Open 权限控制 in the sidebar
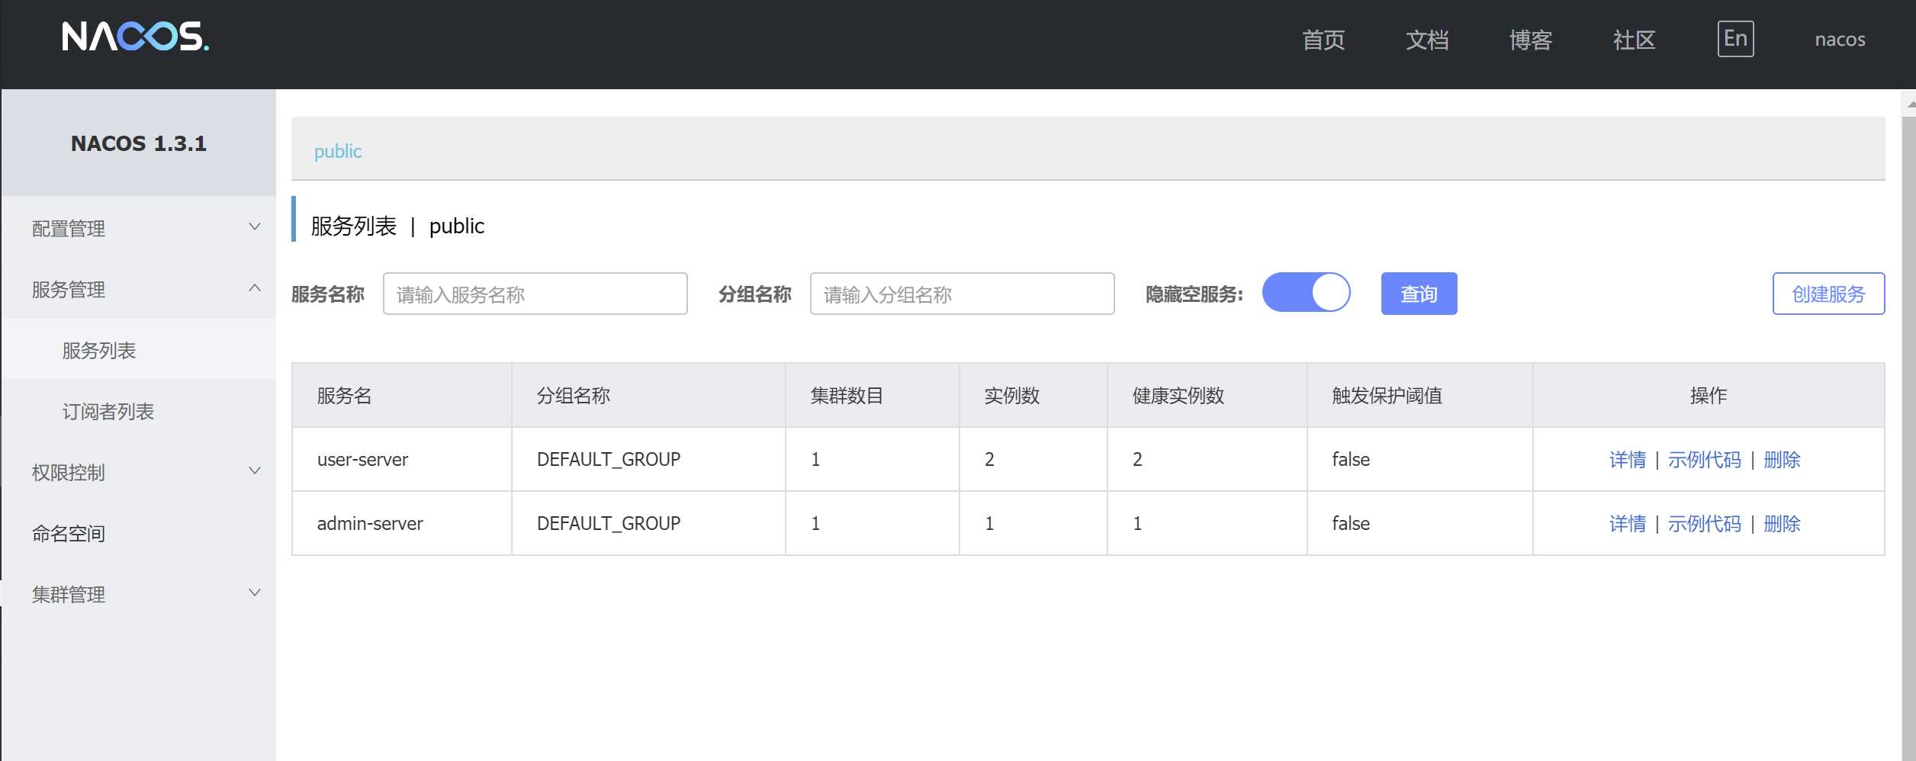Viewport: 1916px width, 761px height. click(138, 472)
